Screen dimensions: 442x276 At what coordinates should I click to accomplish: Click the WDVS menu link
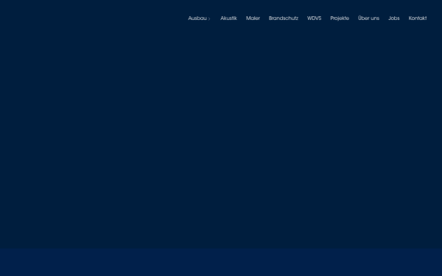[314, 18]
